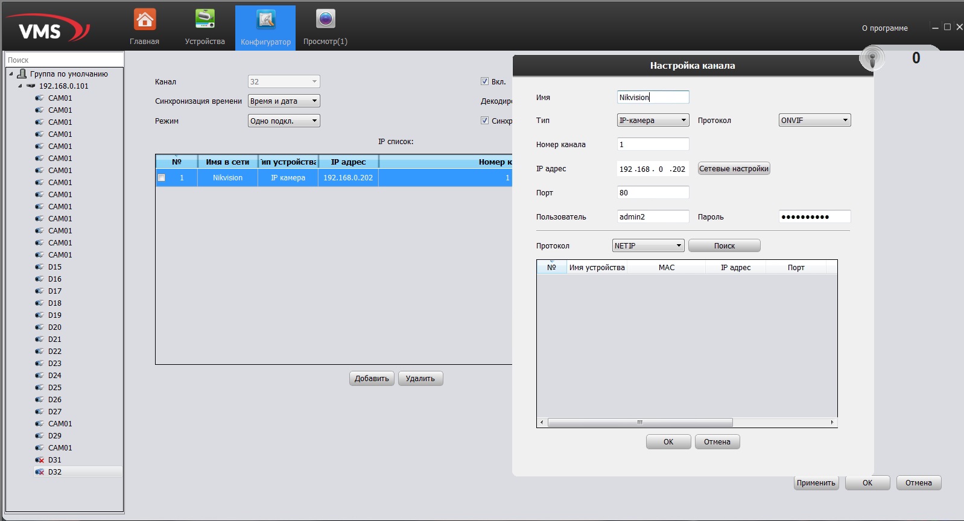Expand the NETIP search protocol dropdown
964x521 pixels.
pos(648,246)
